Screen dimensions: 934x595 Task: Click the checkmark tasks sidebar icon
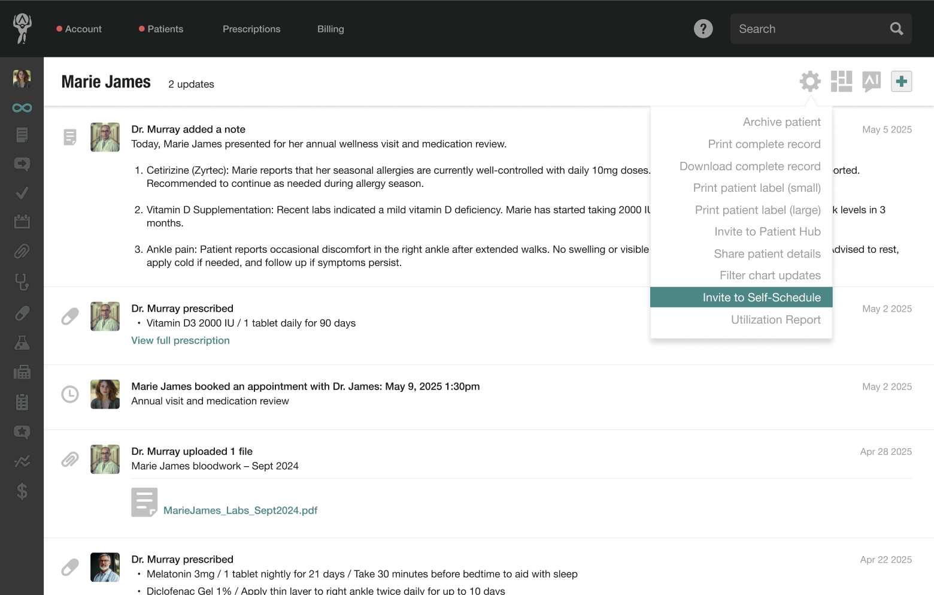(22, 193)
